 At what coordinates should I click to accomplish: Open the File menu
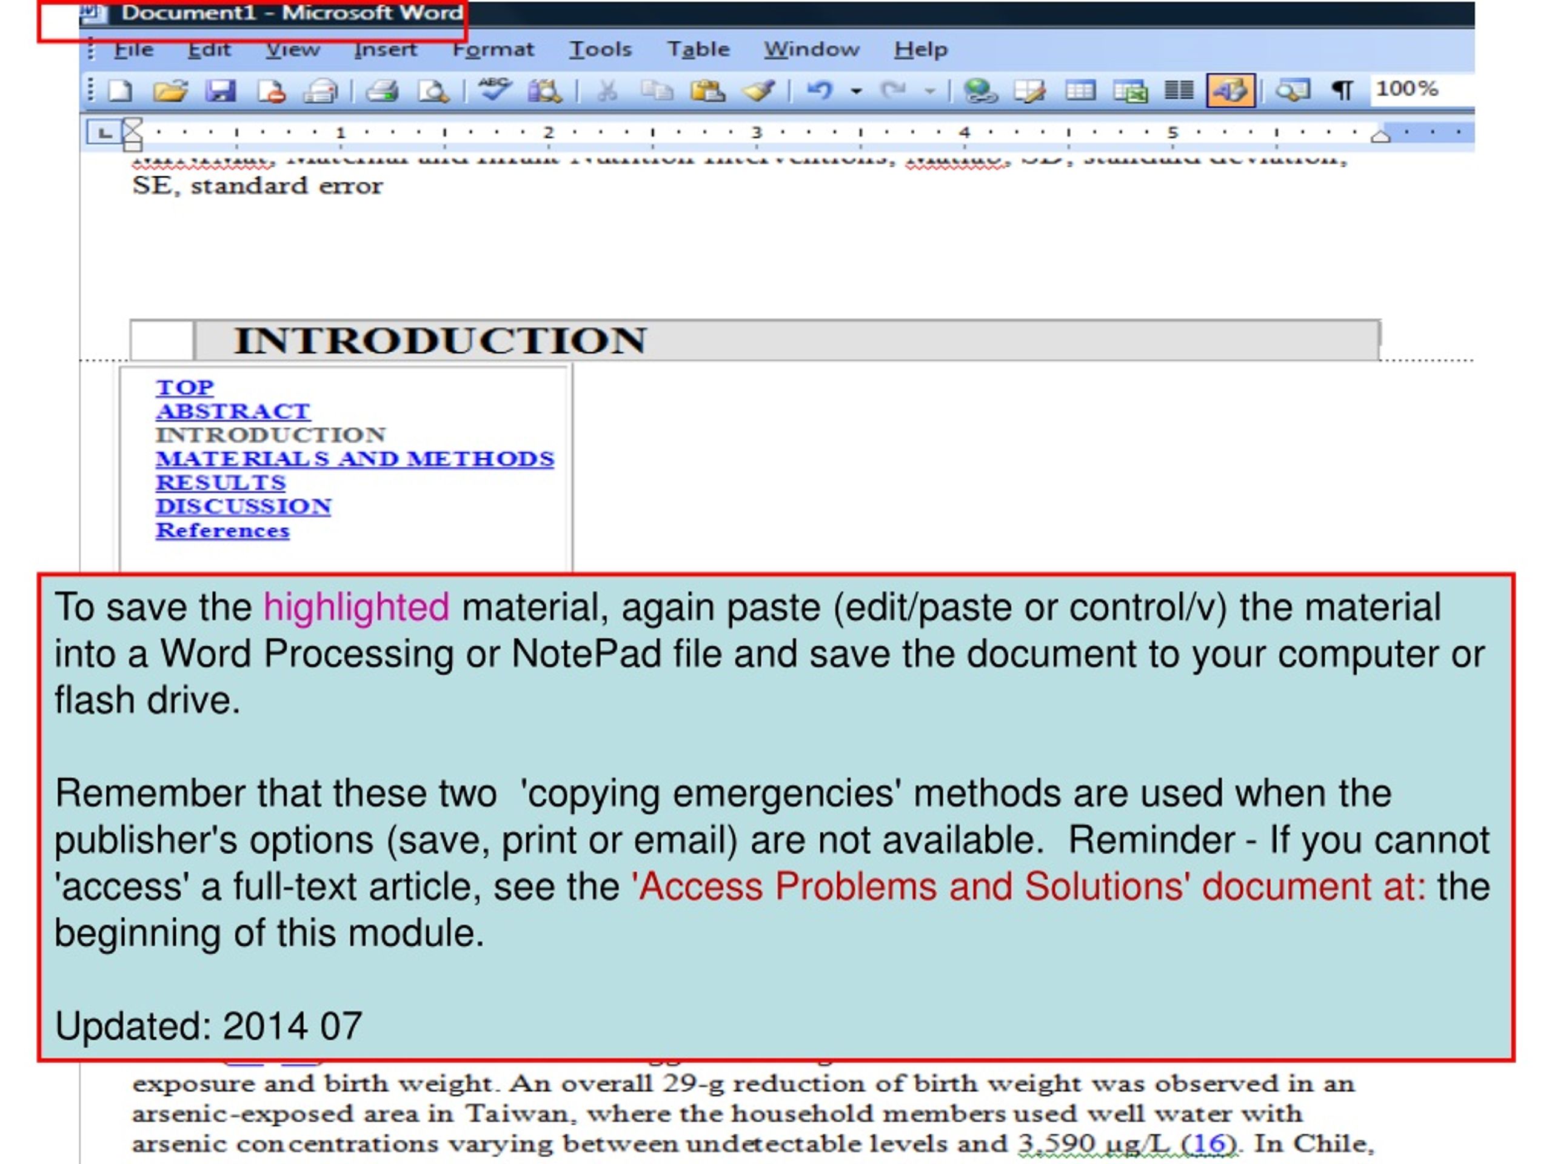pos(134,50)
